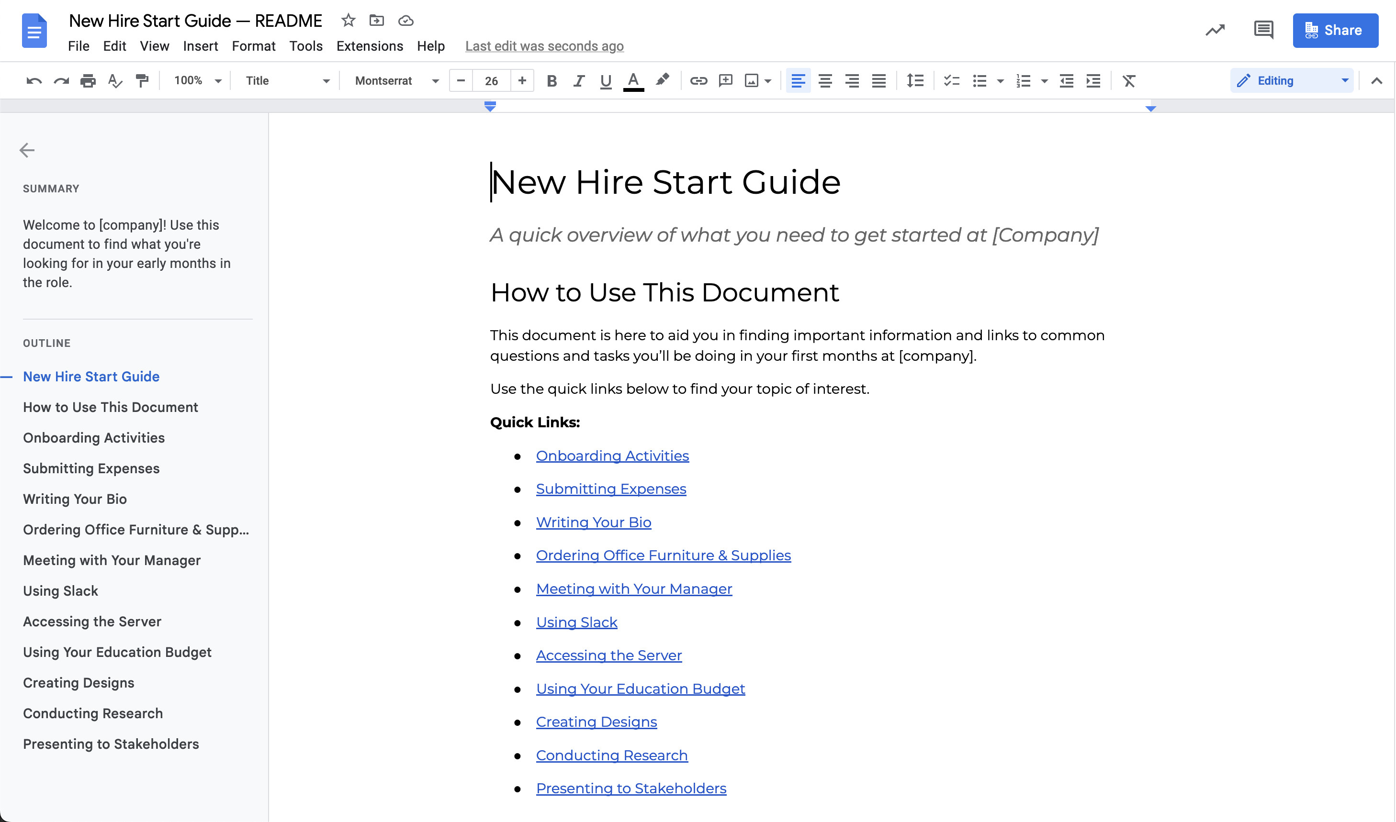Jump to Using Slack in outline
Image resolution: width=1396 pixels, height=822 pixels.
click(60, 590)
